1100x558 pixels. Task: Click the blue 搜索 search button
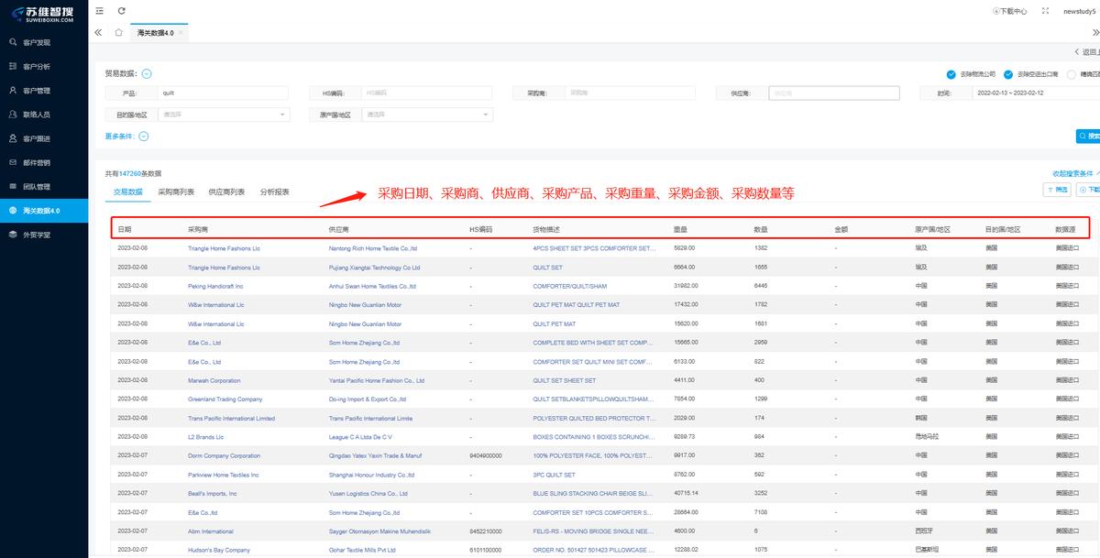click(1089, 135)
